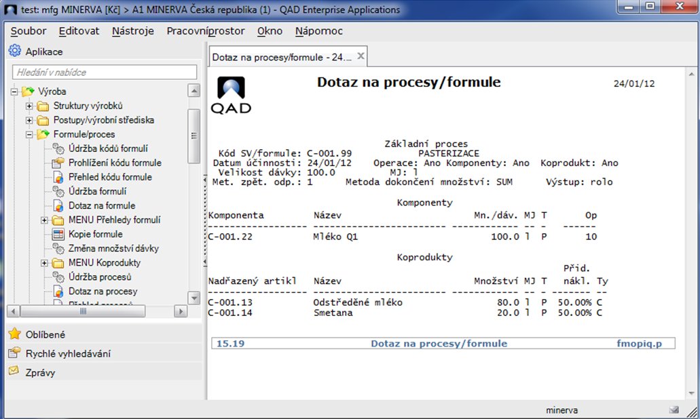Click the MENU Přehledy formulí folder icon

point(58,220)
